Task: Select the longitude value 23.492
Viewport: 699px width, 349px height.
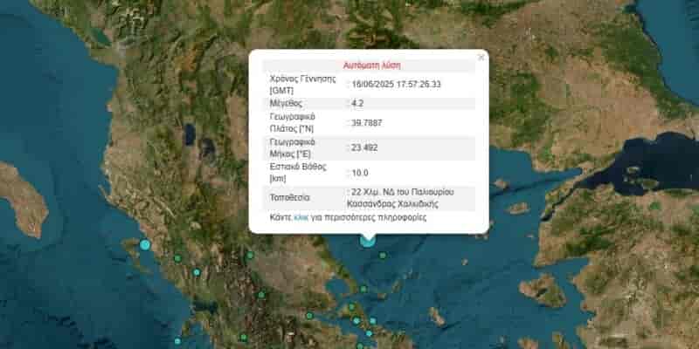Action: point(363,147)
